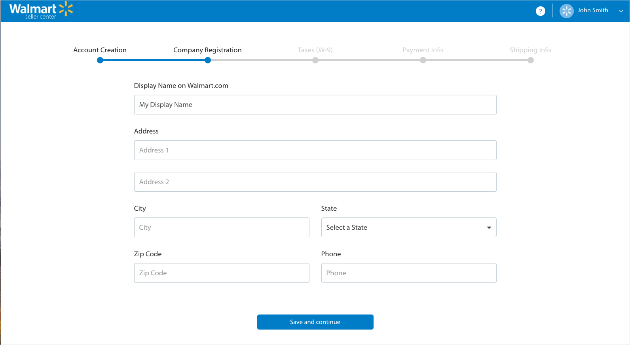Expand the John Smith account chevron
Image resolution: width=630 pixels, height=345 pixels.
621,11
